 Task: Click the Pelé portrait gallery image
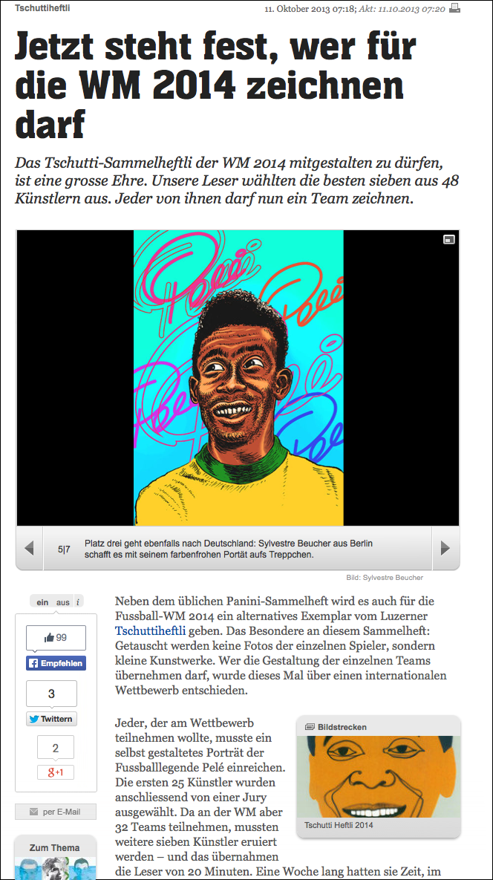(238, 378)
